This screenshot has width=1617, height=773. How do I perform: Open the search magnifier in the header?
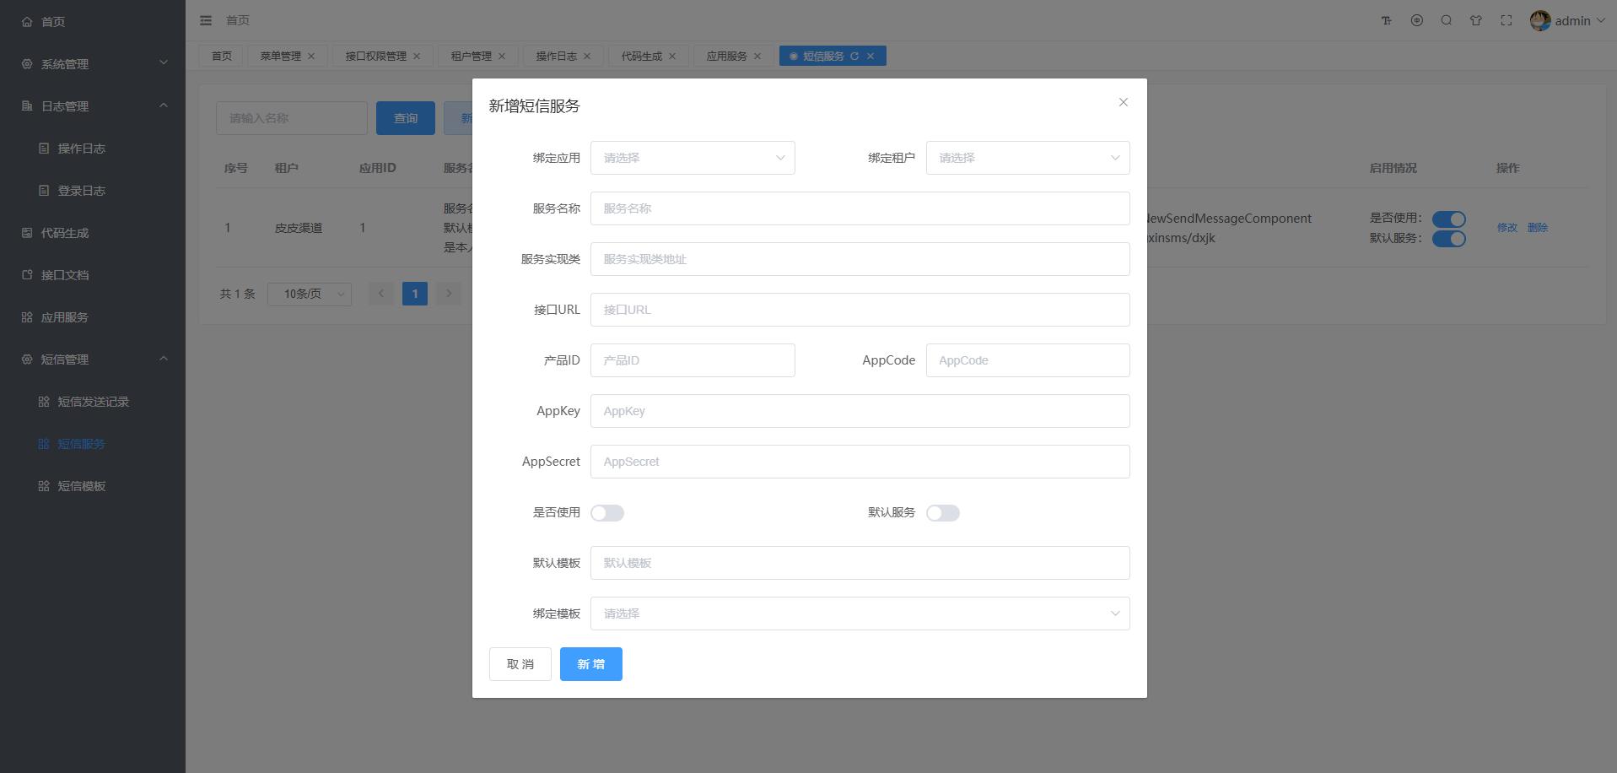point(1447,20)
